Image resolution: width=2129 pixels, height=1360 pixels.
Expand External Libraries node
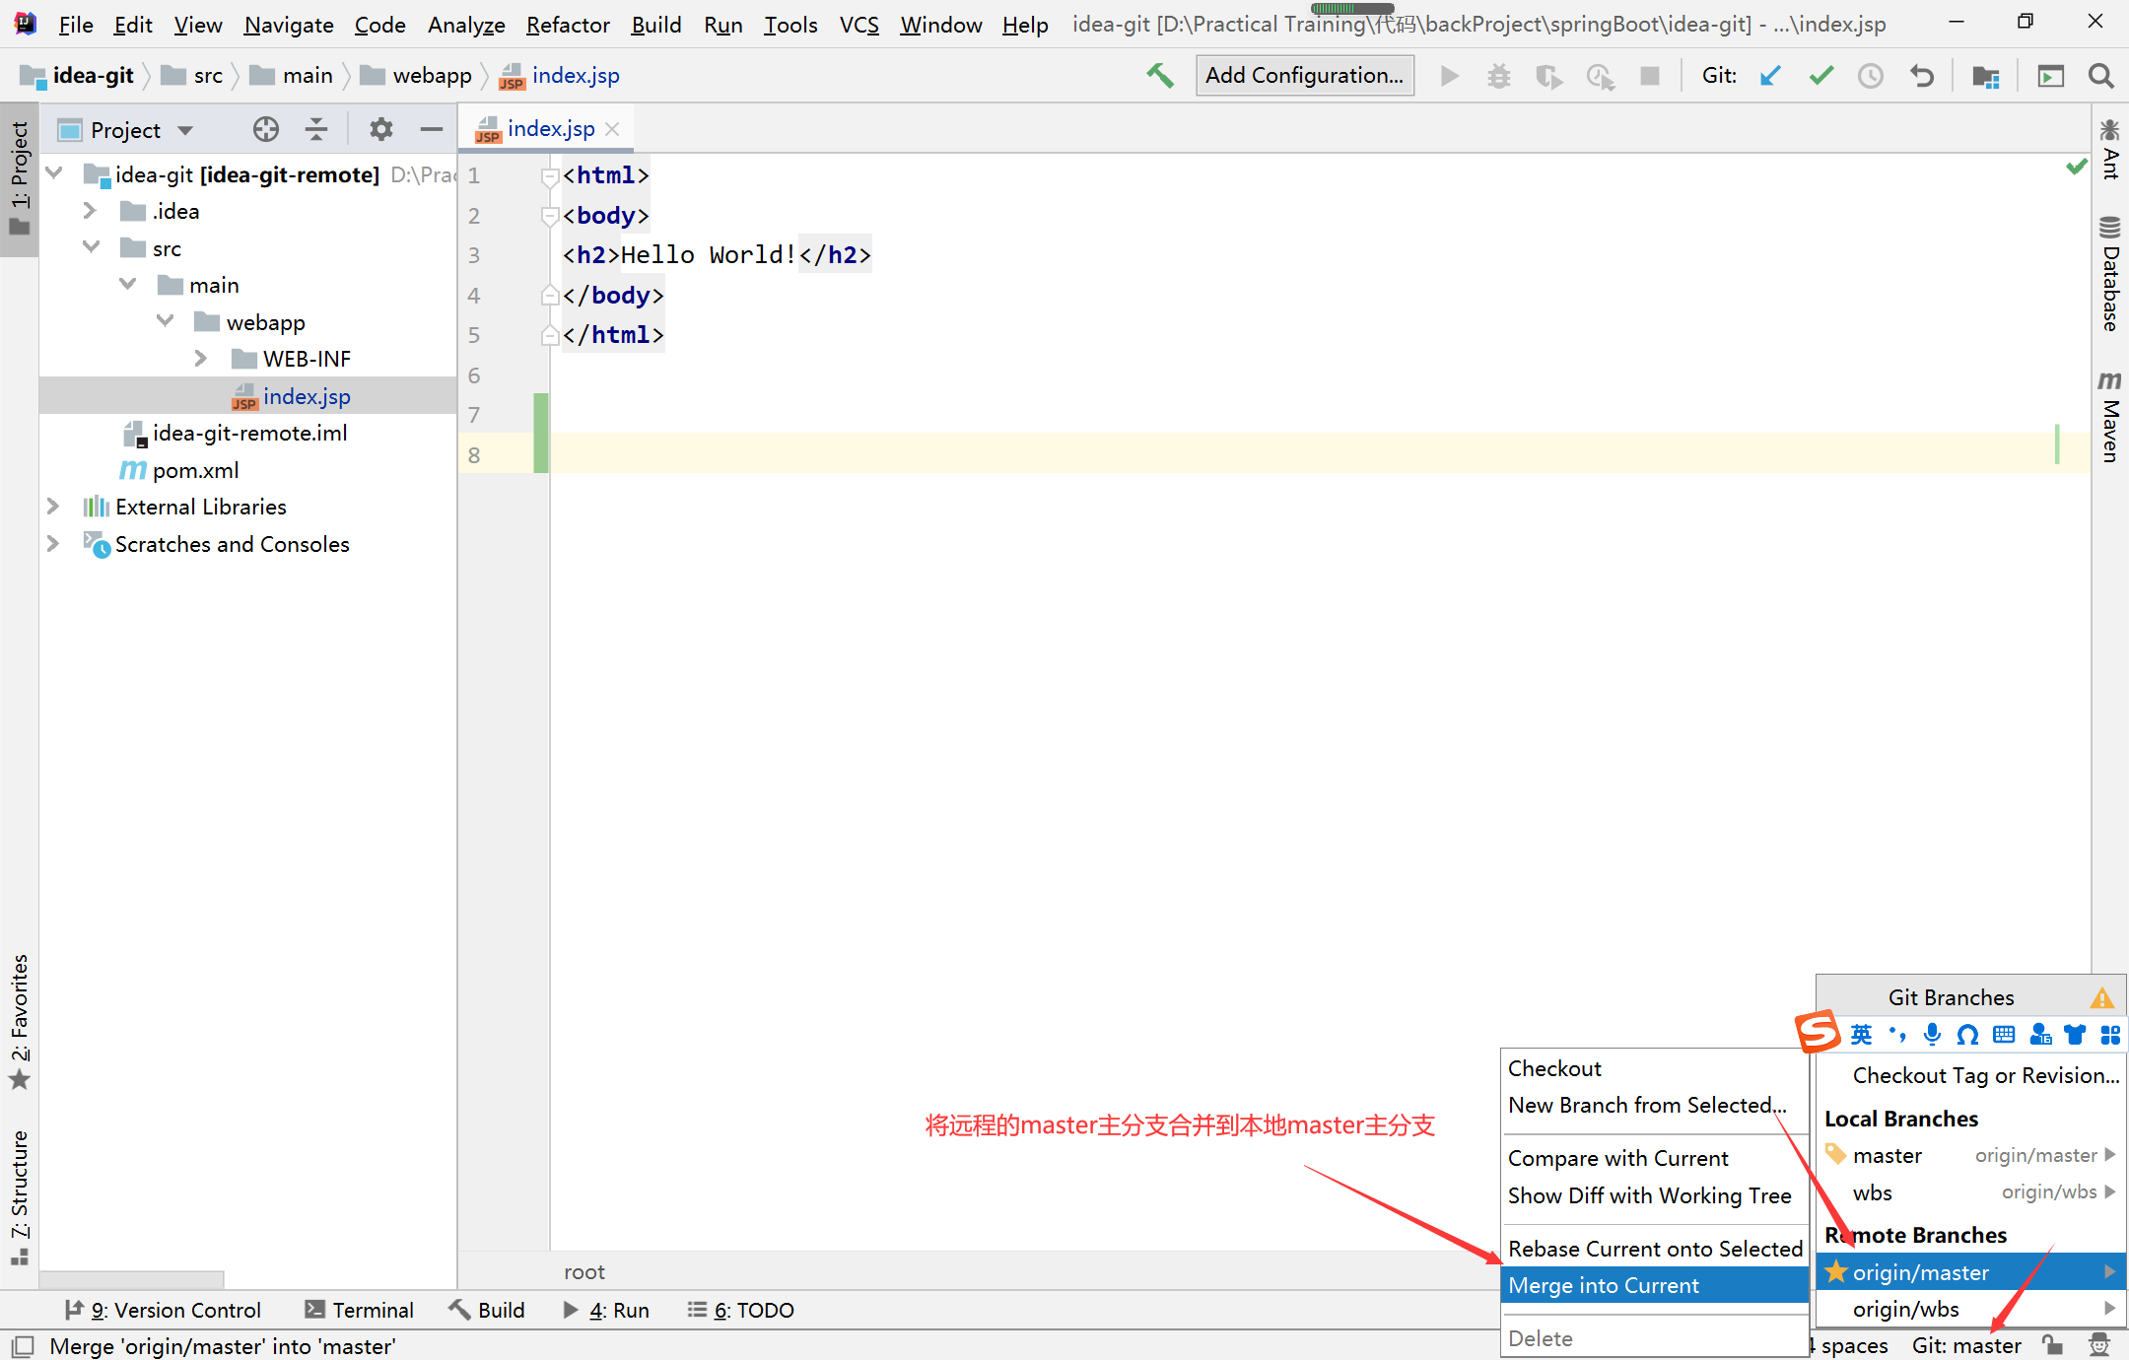pyautogui.click(x=53, y=506)
